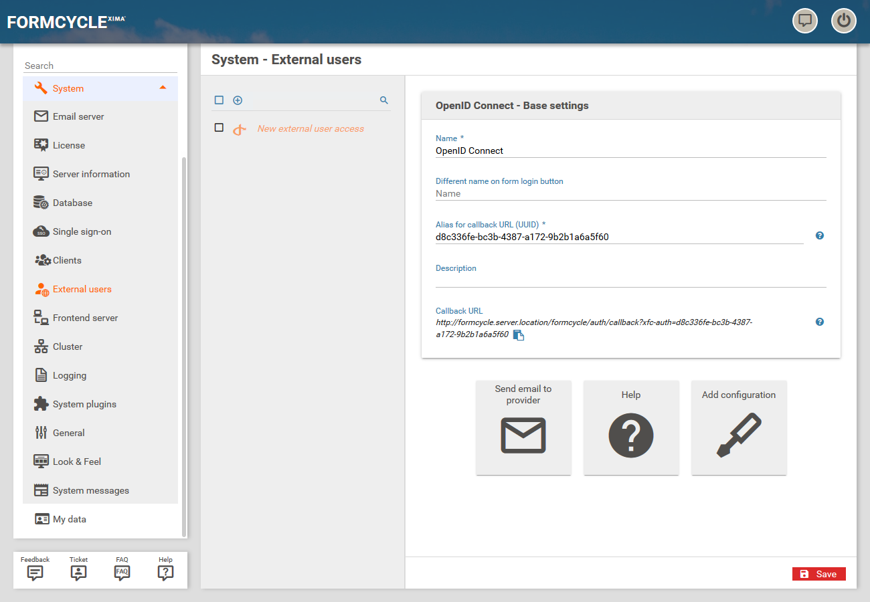The width and height of the screenshot is (870, 602).
Task: Click the power logout icon
Action: point(843,21)
